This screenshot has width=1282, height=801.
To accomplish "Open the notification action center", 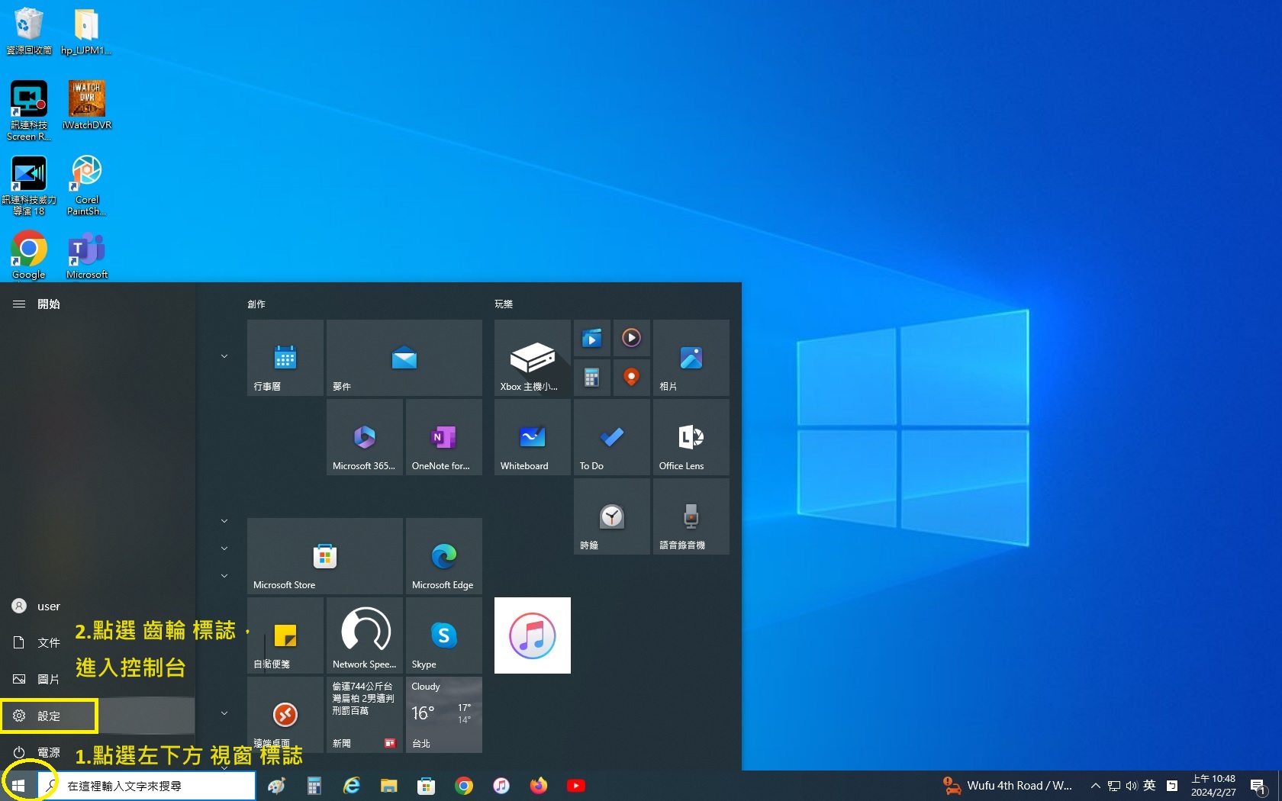I will coord(1258,786).
